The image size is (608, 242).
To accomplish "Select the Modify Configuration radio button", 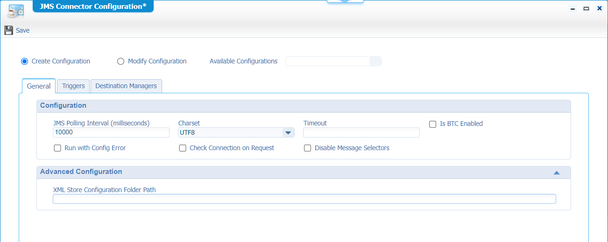I will [x=121, y=62].
